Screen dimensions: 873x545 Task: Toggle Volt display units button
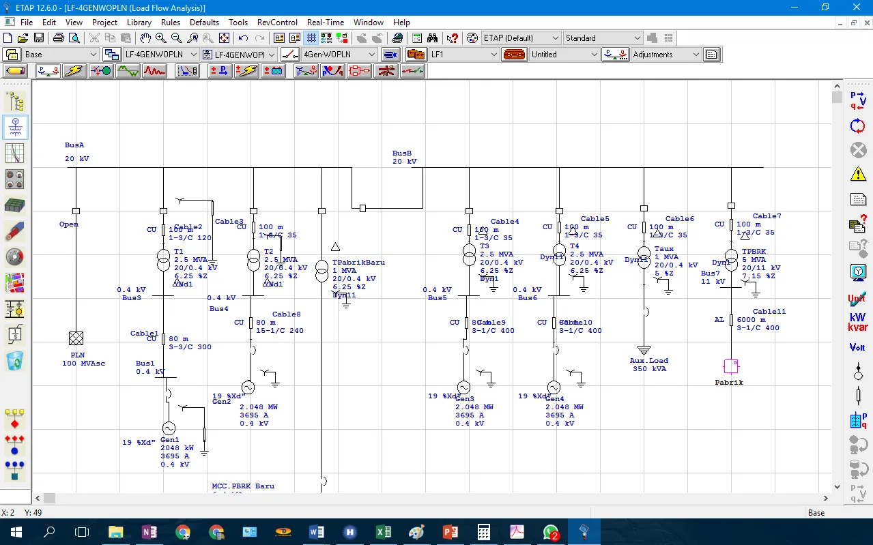[x=858, y=347]
